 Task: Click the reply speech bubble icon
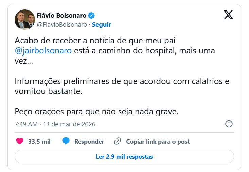[x=66, y=141]
